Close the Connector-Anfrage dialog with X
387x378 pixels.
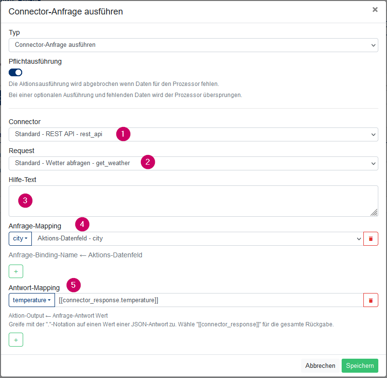[x=375, y=10]
